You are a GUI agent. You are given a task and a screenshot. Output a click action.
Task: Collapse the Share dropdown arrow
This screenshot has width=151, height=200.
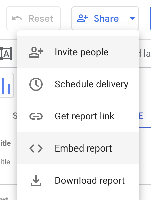point(132,18)
